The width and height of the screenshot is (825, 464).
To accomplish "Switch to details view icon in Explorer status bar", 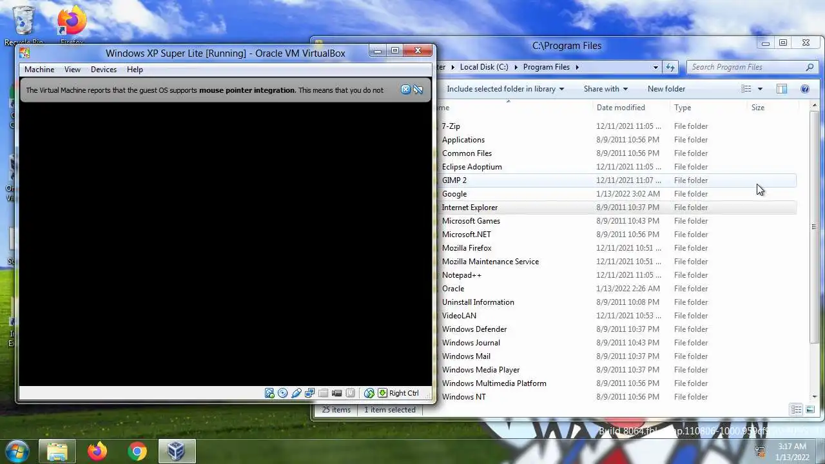I will point(796,410).
